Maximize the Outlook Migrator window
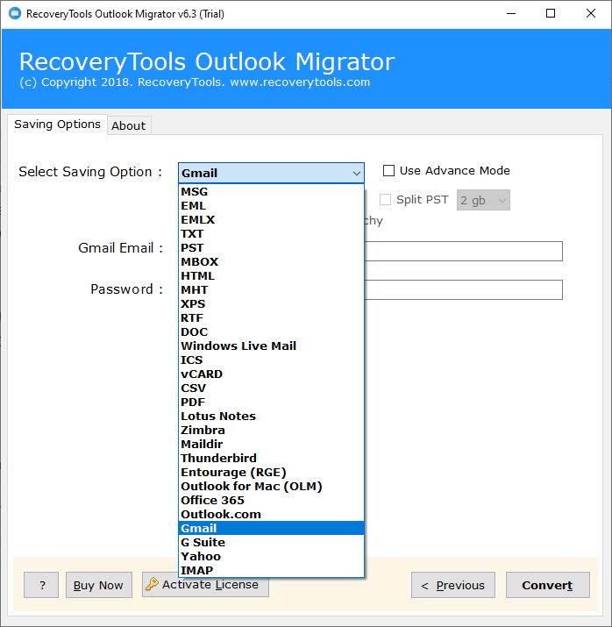The image size is (612, 627). (551, 14)
